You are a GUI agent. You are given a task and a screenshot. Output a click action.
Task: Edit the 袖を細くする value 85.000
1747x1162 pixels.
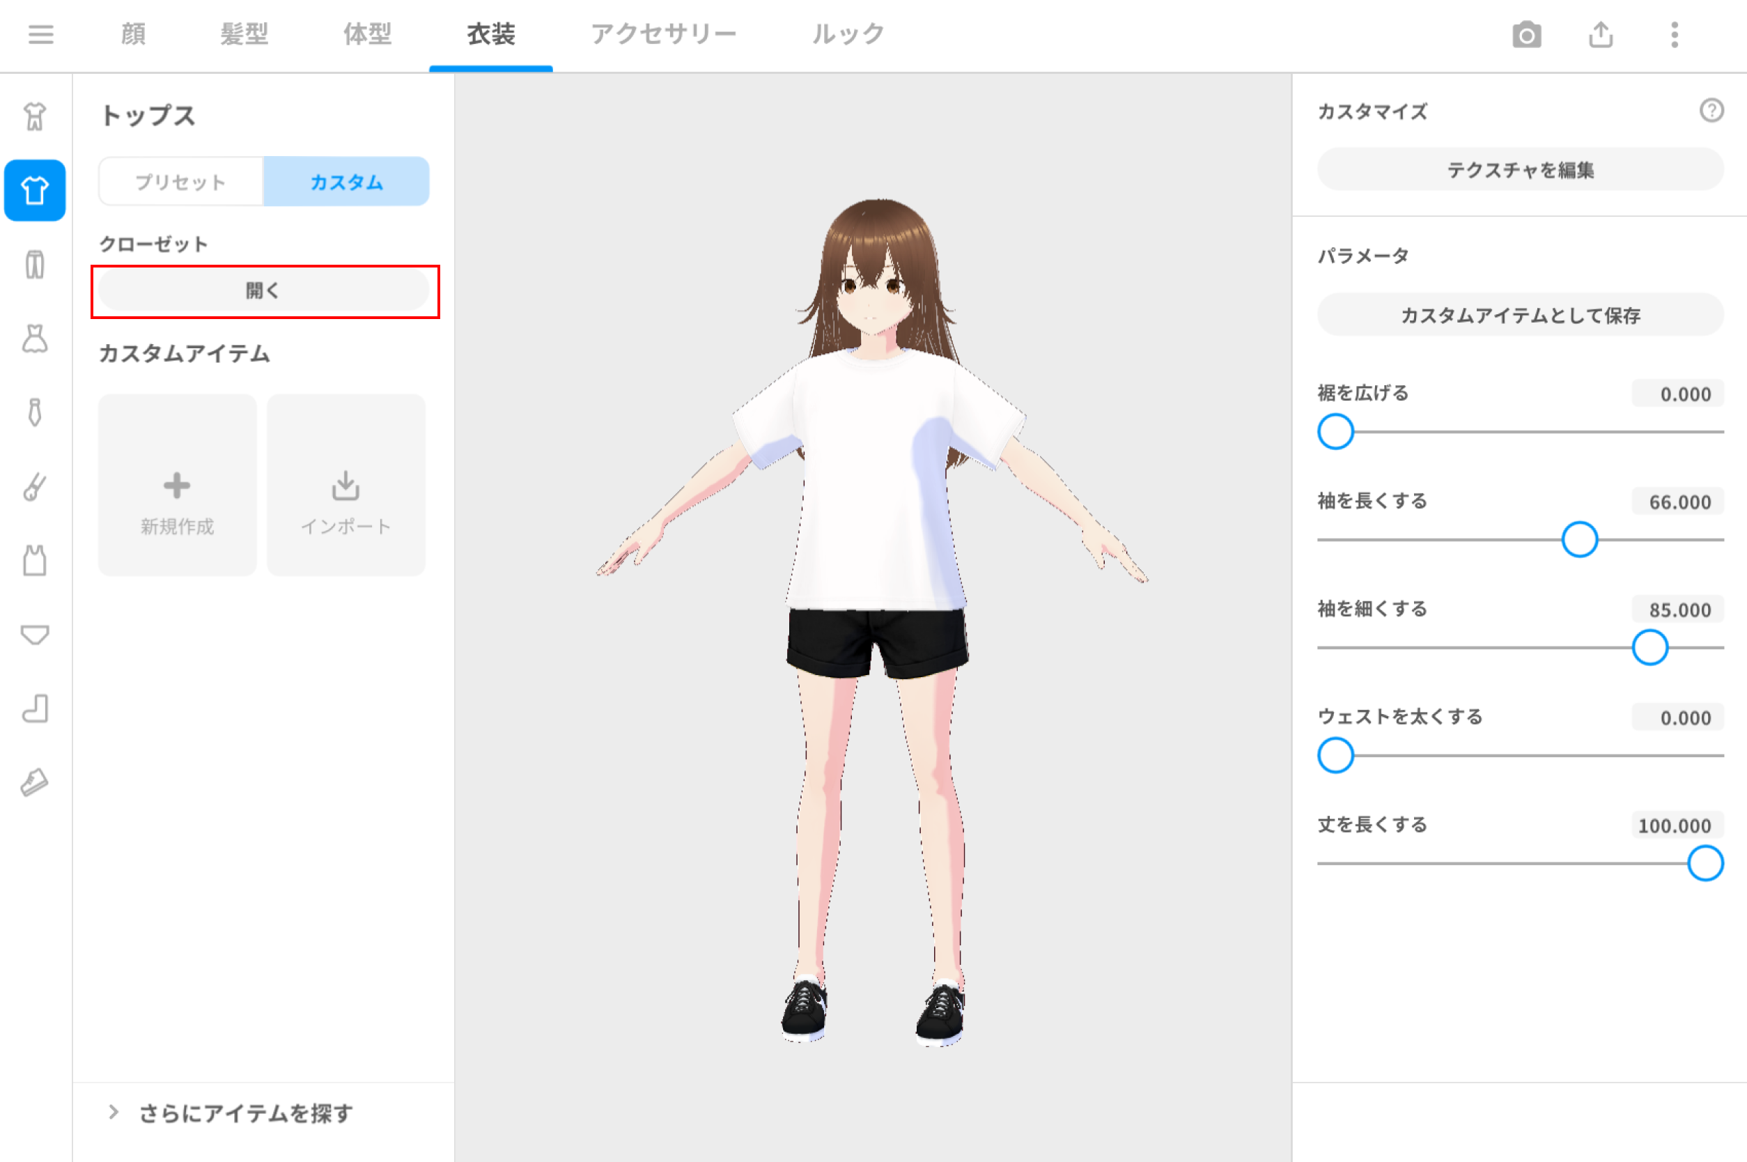click(1677, 610)
